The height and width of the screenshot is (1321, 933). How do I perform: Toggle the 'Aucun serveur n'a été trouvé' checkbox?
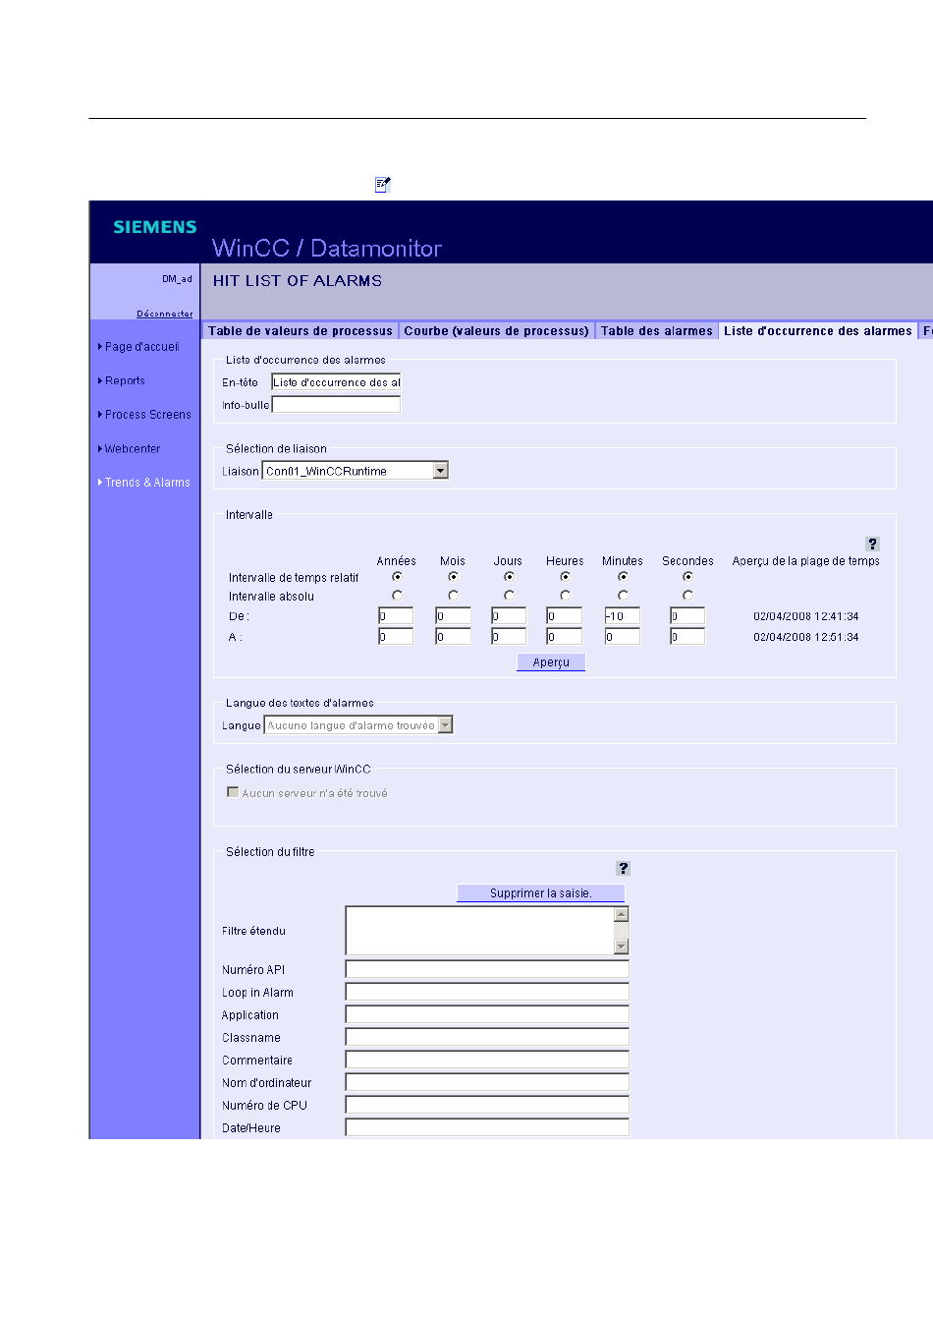233,792
